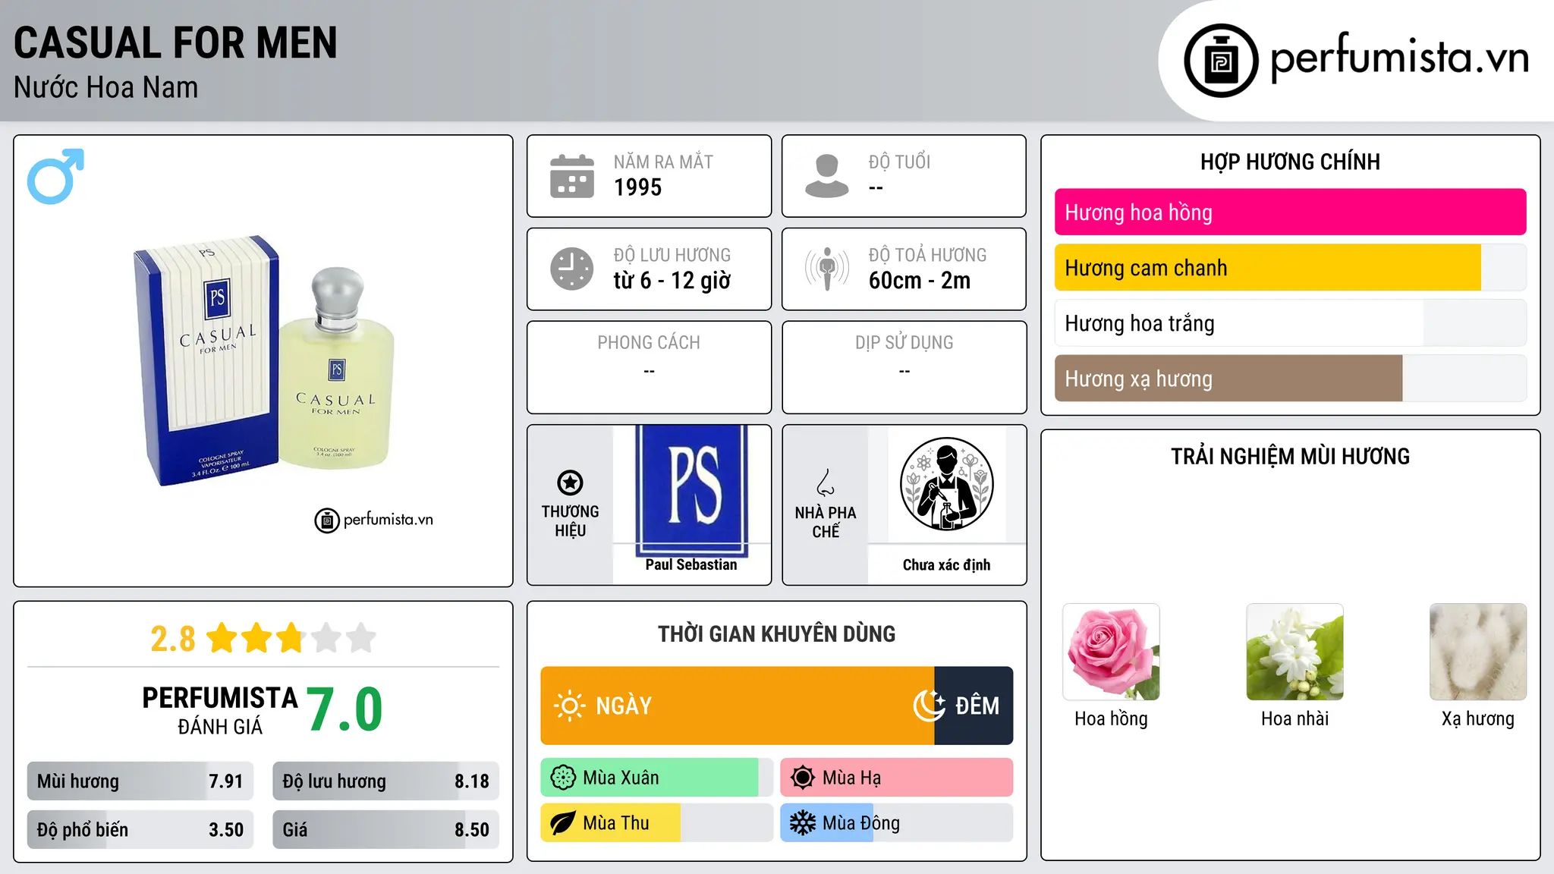This screenshot has height=874, width=1554.
Task: Click the HỢP HƯƠNG CHÍNH heading
Action: pos(1290,162)
